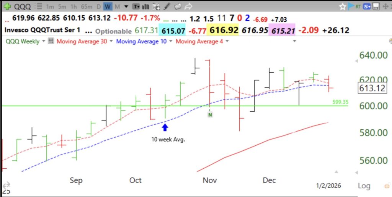This screenshot has width=392, height=197.
Task: Expand the Moving Average 10 dropdown arrow
Action: pos(171,41)
